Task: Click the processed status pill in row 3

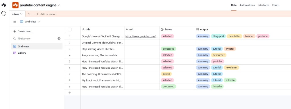Action: pos(168,49)
